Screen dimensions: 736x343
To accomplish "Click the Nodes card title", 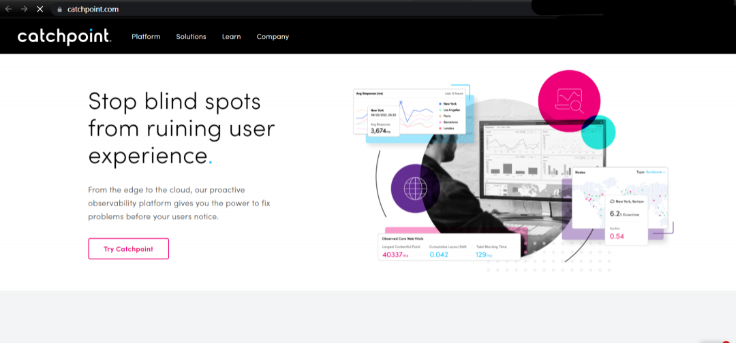I will (580, 172).
